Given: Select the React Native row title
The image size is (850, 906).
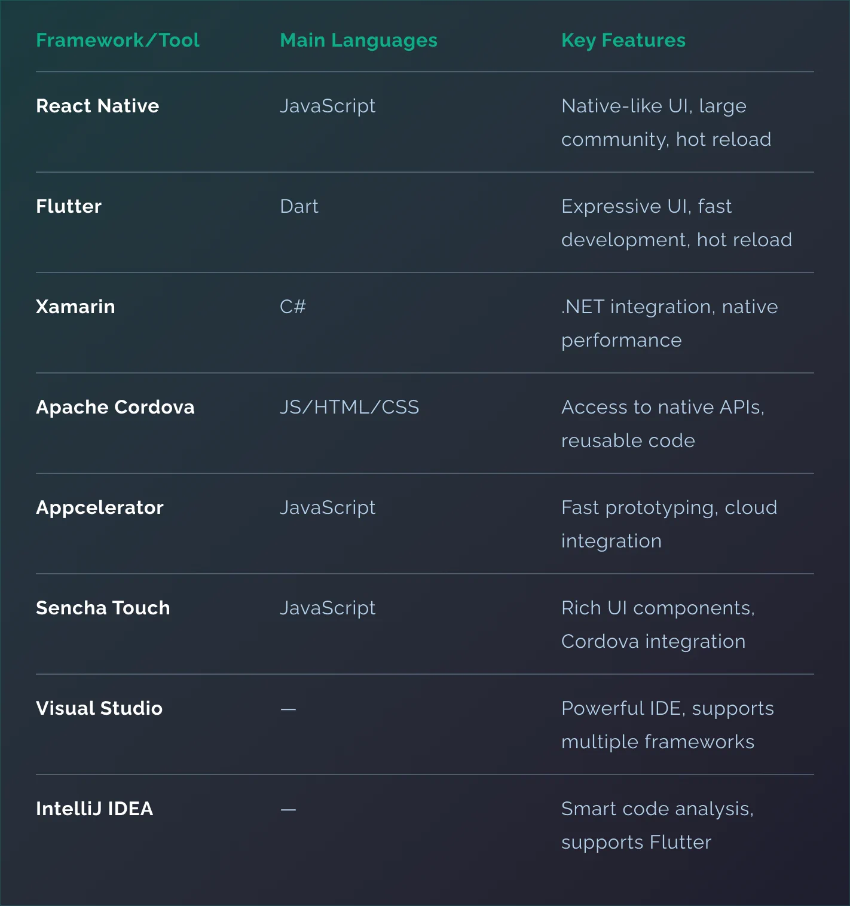Looking at the screenshot, I should pyautogui.click(x=97, y=106).
